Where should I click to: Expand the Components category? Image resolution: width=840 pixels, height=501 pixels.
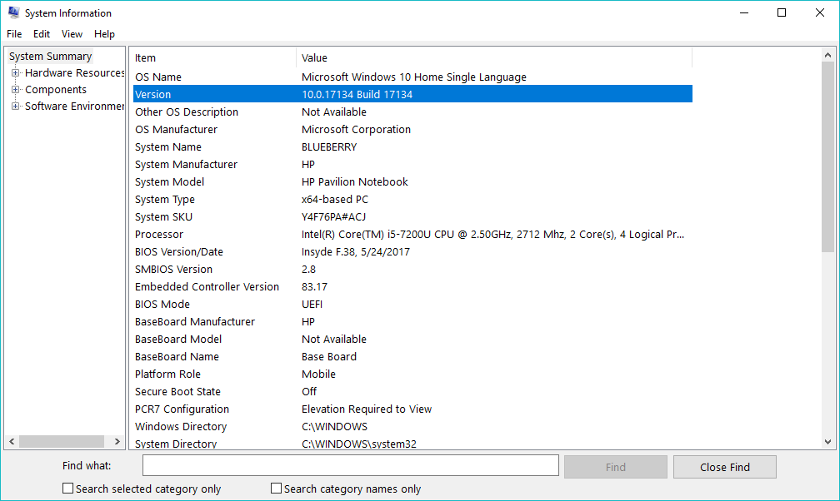tap(15, 90)
